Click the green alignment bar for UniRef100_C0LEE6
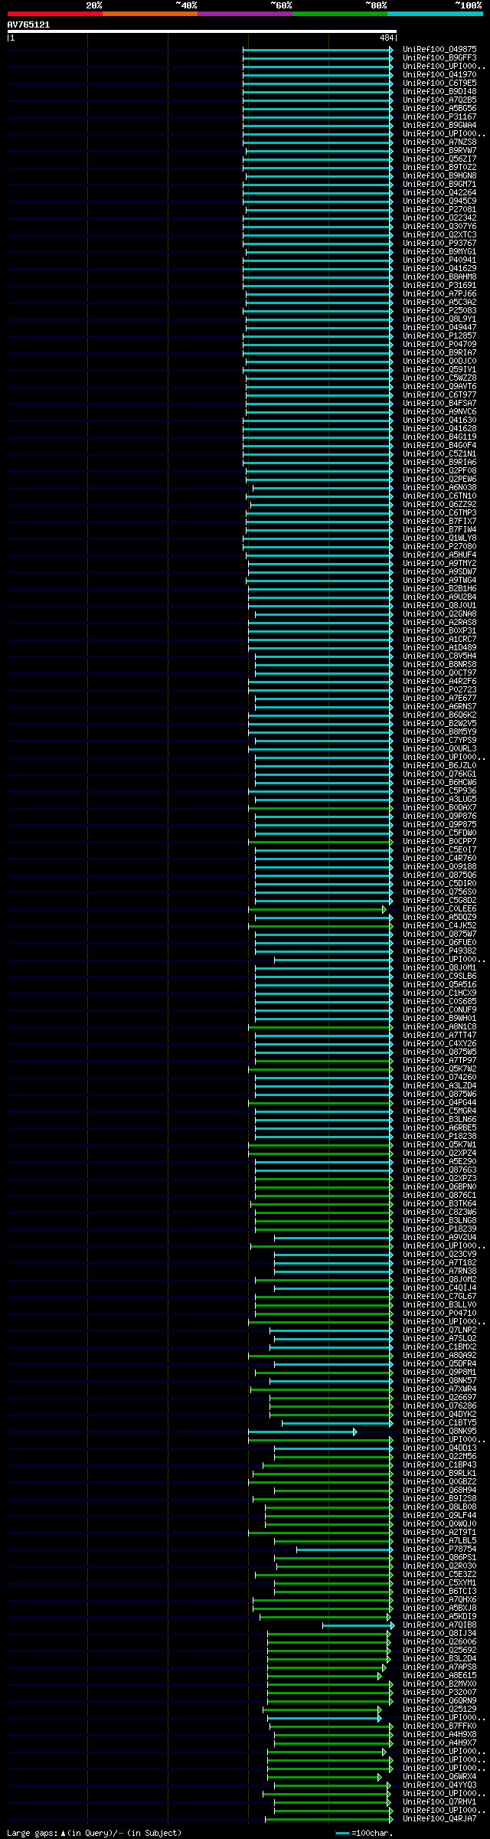Screen dimensions: 490x1839 click(317, 909)
